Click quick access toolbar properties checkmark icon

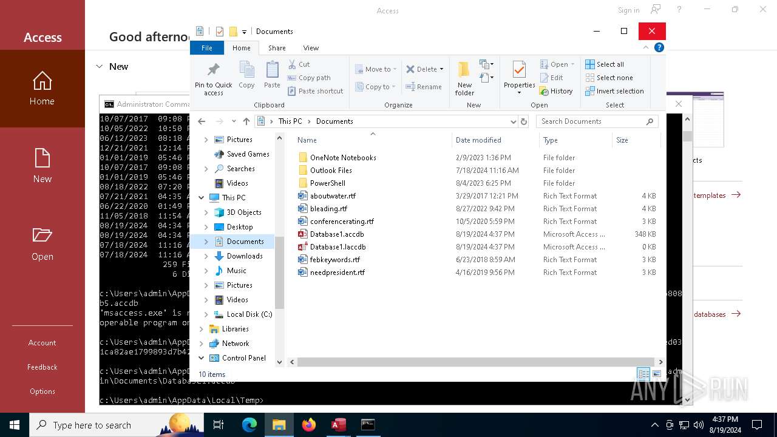coord(219,32)
